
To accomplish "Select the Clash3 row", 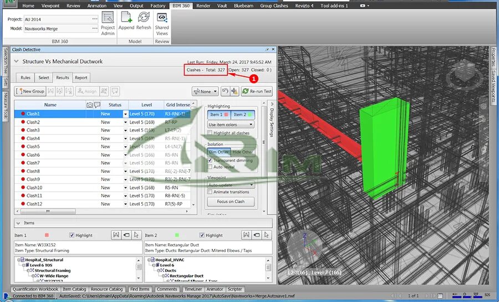I will [103, 130].
